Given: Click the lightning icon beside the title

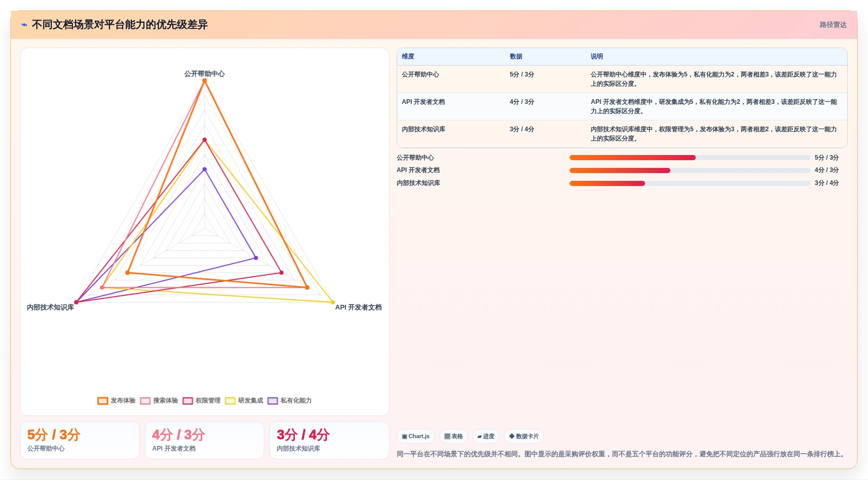Looking at the screenshot, I should [x=24, y=25].
